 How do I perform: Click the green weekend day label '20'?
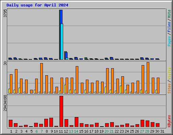[106, 131]
